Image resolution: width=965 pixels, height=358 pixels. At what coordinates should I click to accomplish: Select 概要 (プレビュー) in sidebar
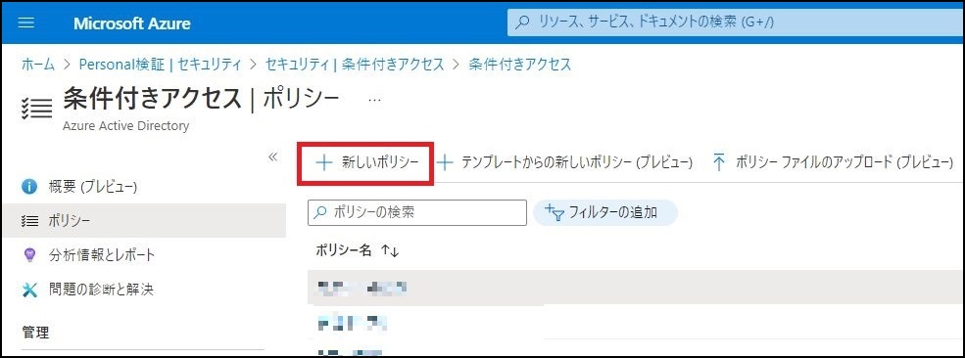coord(143,186)
